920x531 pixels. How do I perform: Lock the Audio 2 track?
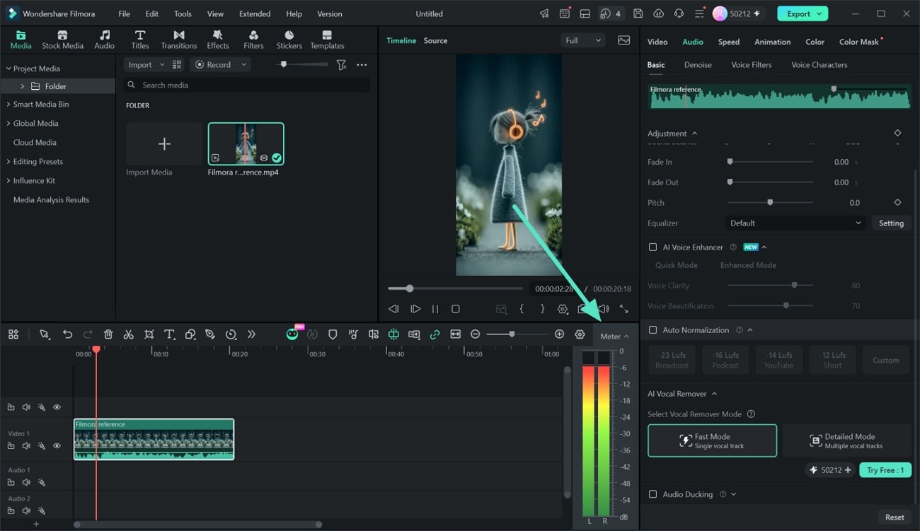click(11, 510)
